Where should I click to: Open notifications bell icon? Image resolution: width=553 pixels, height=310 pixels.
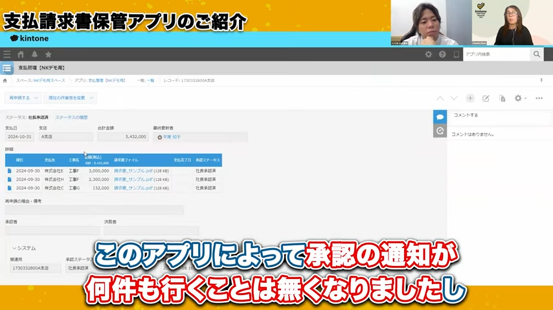[x=34, y=54]
